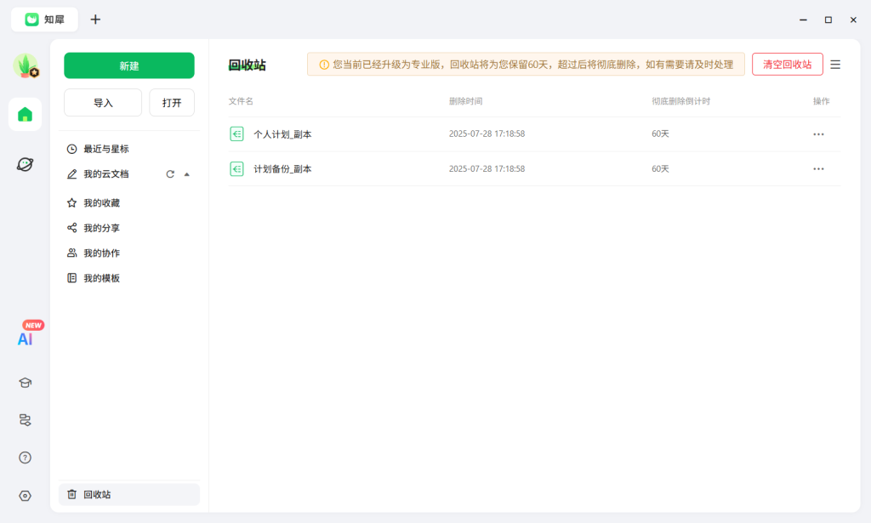Open the help question mark icon
The width and height of the screenshot is (871, 523).
pyautogui.click(x=25, y=458)
